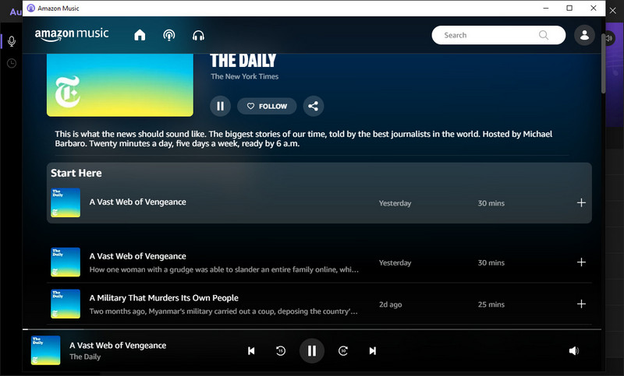Click the page vertical scrollbar
Image resolution: width=624 pixels, height=376 pixels.
pyautogui.click(x=603, y=64)
